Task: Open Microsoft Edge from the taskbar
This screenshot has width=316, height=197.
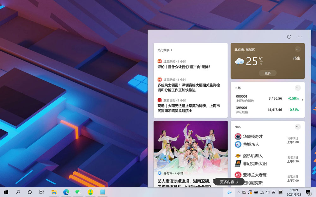Action: [x=66, y=192]
